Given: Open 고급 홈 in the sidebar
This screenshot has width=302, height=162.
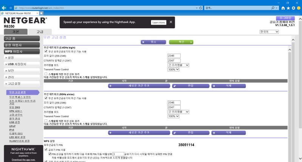Looking at the screenshot, I should click(x=22, y=39).
